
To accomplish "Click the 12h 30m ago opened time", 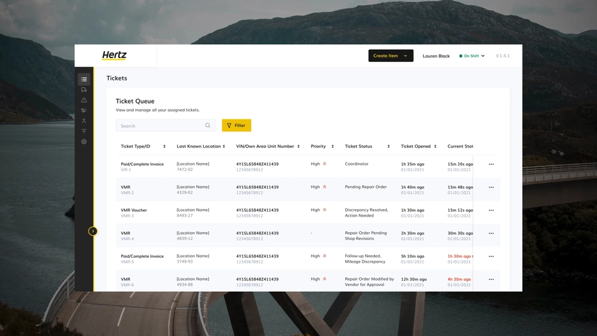I will (413, 279).
